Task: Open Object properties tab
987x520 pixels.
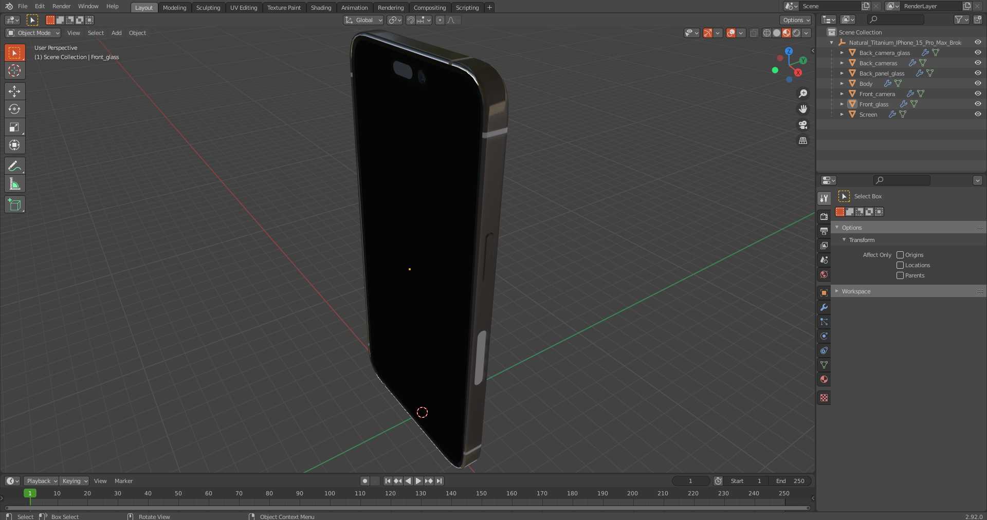Action: (x=824, y=292)
